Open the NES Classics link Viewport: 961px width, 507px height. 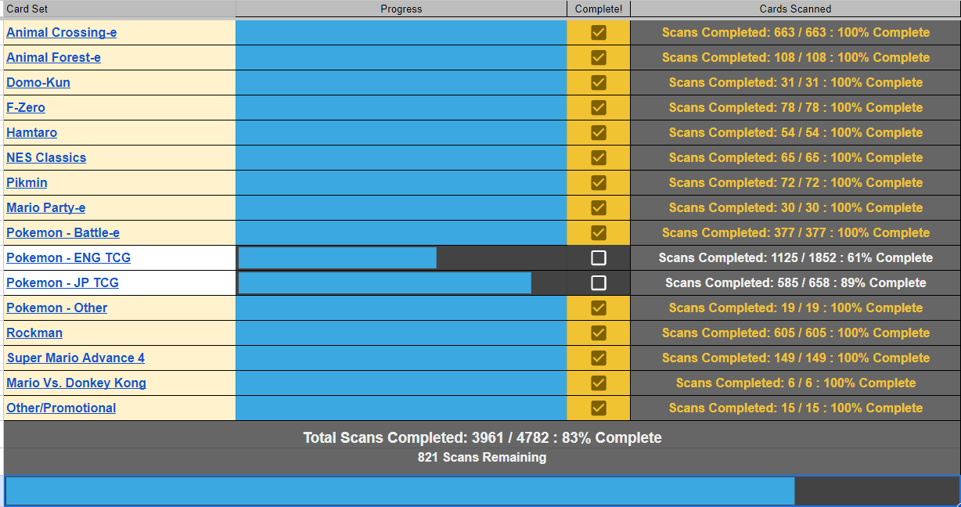(46, 157)
